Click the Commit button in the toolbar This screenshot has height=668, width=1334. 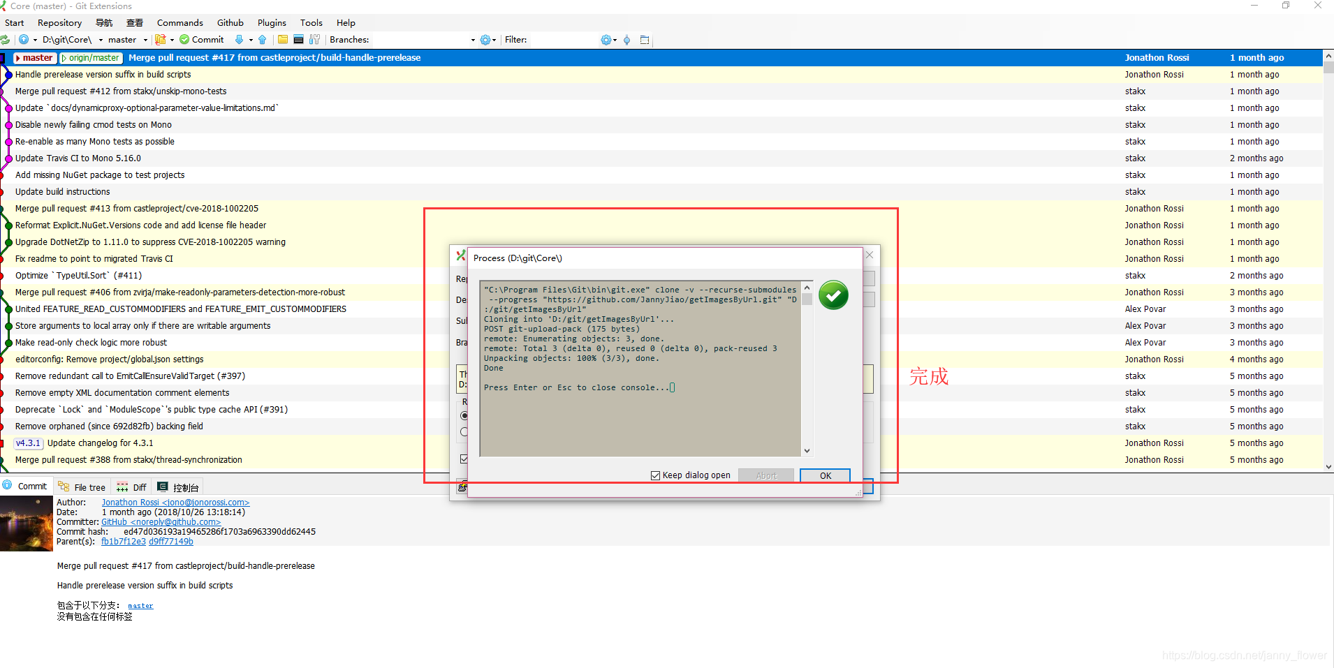pyautogui.click(x=202, y=40)
